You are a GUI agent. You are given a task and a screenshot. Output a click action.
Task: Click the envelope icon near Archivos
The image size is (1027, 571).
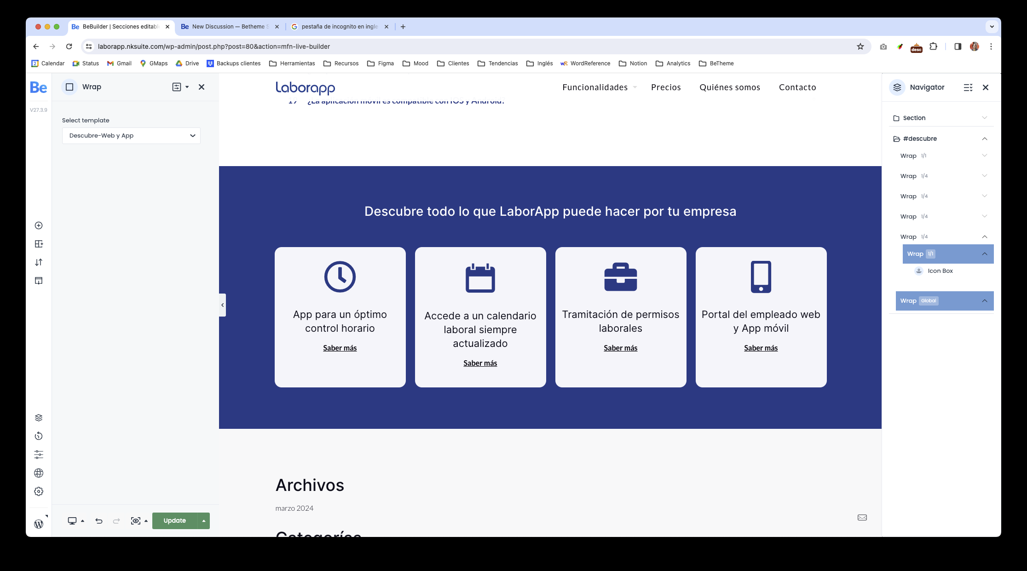(862, 518)
